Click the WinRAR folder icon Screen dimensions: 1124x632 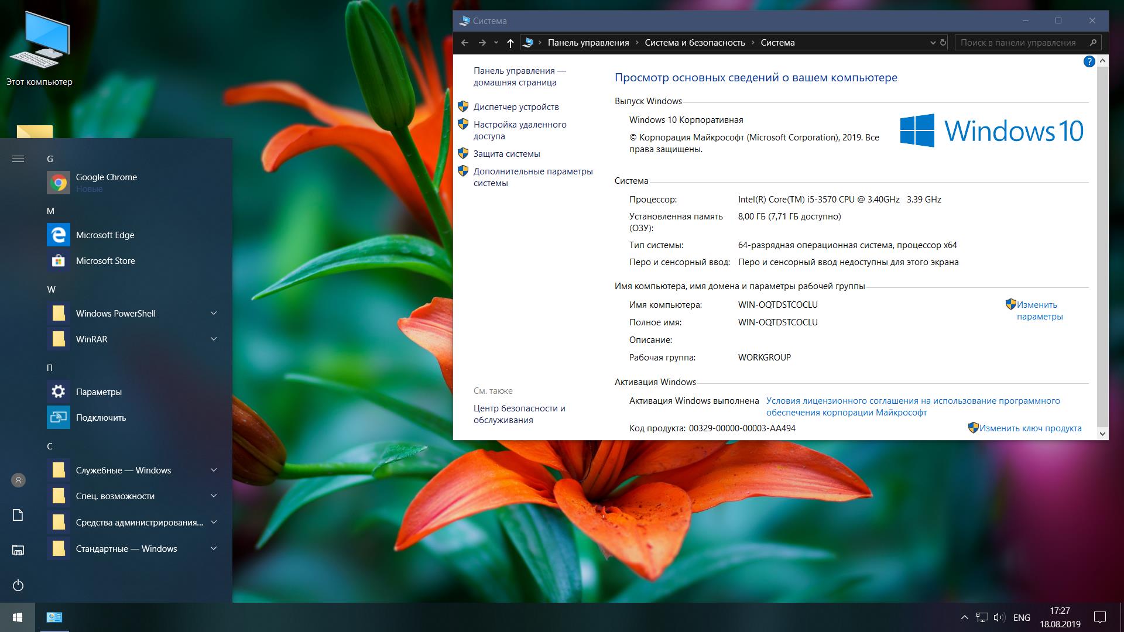(59, 339)
